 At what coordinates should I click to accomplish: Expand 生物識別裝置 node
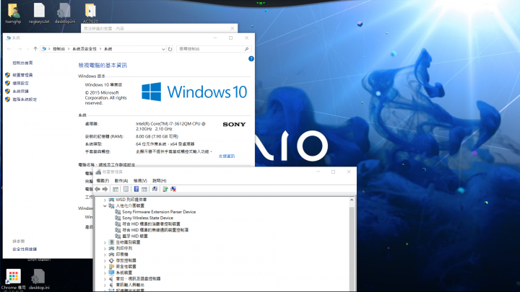click(105, 243)
